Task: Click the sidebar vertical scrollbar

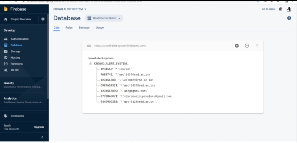Action: tap(48, 57)
